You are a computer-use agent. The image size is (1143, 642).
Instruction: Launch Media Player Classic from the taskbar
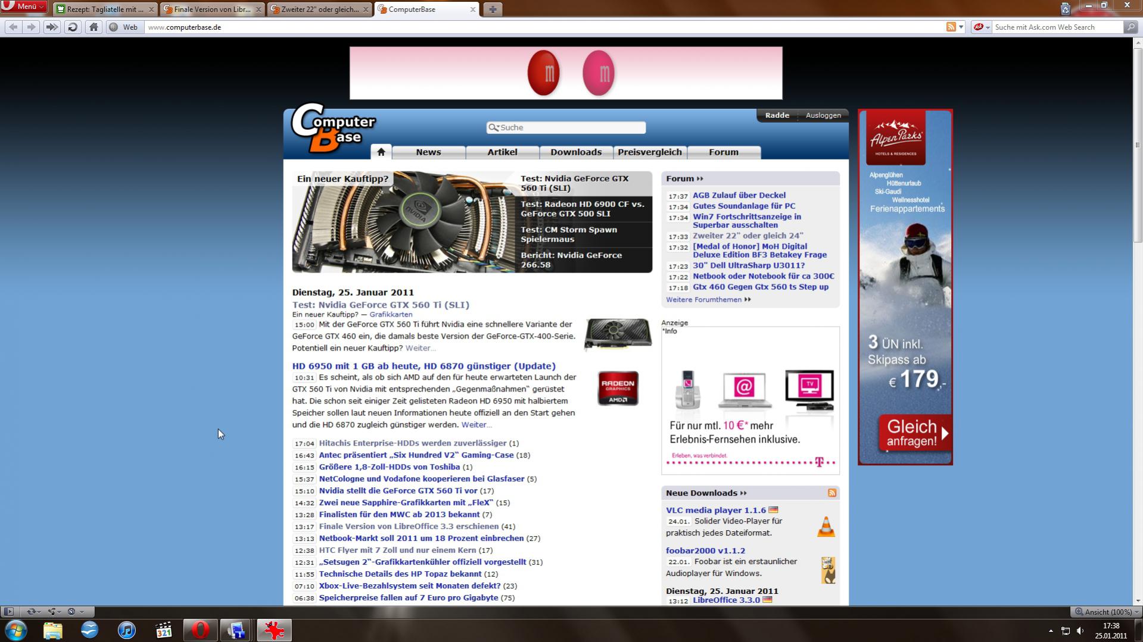point(163,630)
